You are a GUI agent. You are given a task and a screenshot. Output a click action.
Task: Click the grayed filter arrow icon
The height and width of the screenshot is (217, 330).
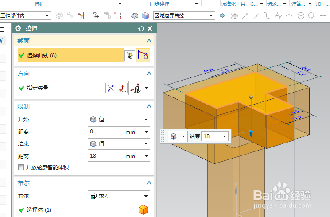[70, 15]
